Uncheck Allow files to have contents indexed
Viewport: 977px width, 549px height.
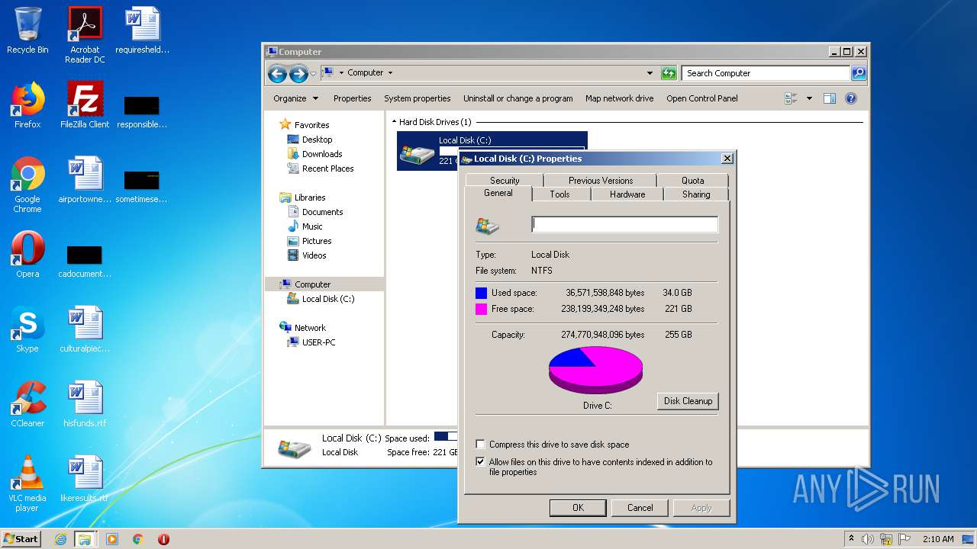coord(480,462)
